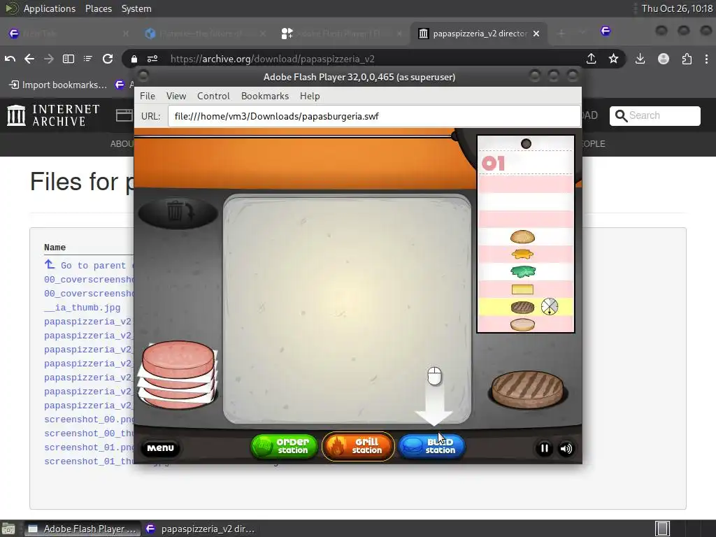The image size is (716, 537).
Task: Click the browser forward arrow
Action: coord(48,59)
